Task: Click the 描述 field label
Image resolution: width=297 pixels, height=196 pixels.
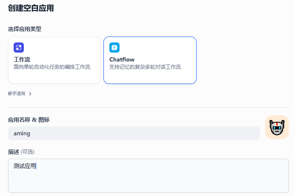Action: (14, 152)
